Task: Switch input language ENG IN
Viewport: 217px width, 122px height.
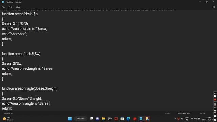Action: pos(187,119)
